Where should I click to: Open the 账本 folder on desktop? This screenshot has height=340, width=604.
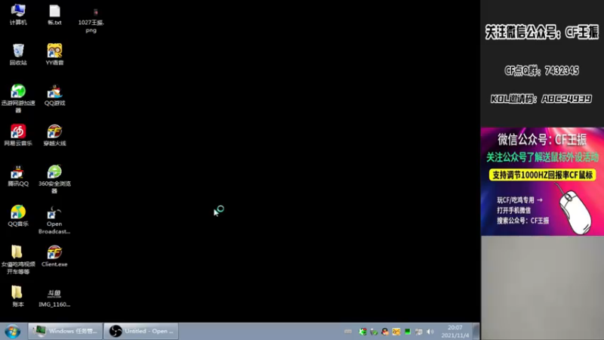pyautogui.click(x=17, y=296)
